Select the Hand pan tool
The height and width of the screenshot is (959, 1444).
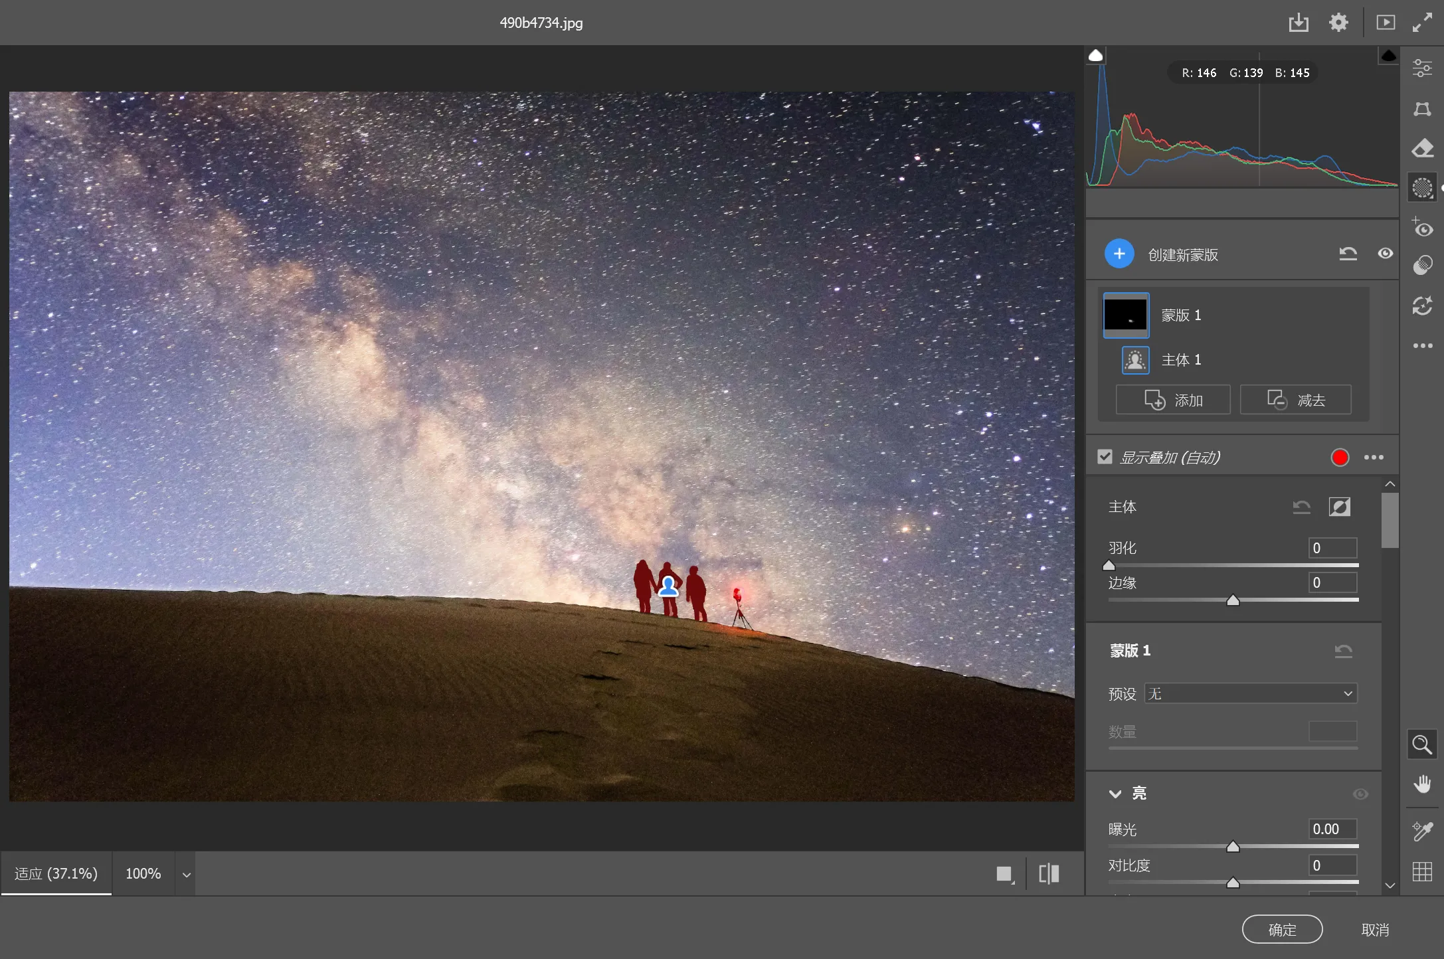[1421, 784]
